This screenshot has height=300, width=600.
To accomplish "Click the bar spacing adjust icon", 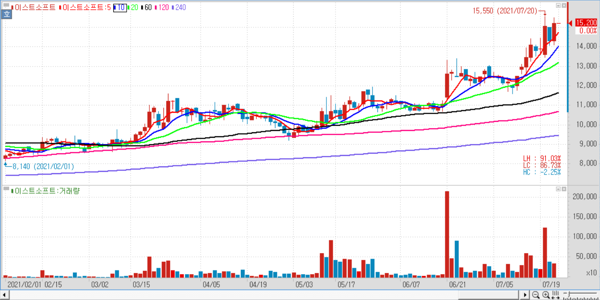I will click(x=555, y=295).
